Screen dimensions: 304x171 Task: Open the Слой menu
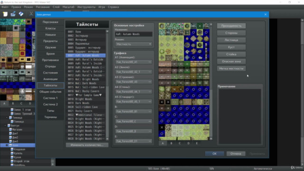[x=56, y=7]
